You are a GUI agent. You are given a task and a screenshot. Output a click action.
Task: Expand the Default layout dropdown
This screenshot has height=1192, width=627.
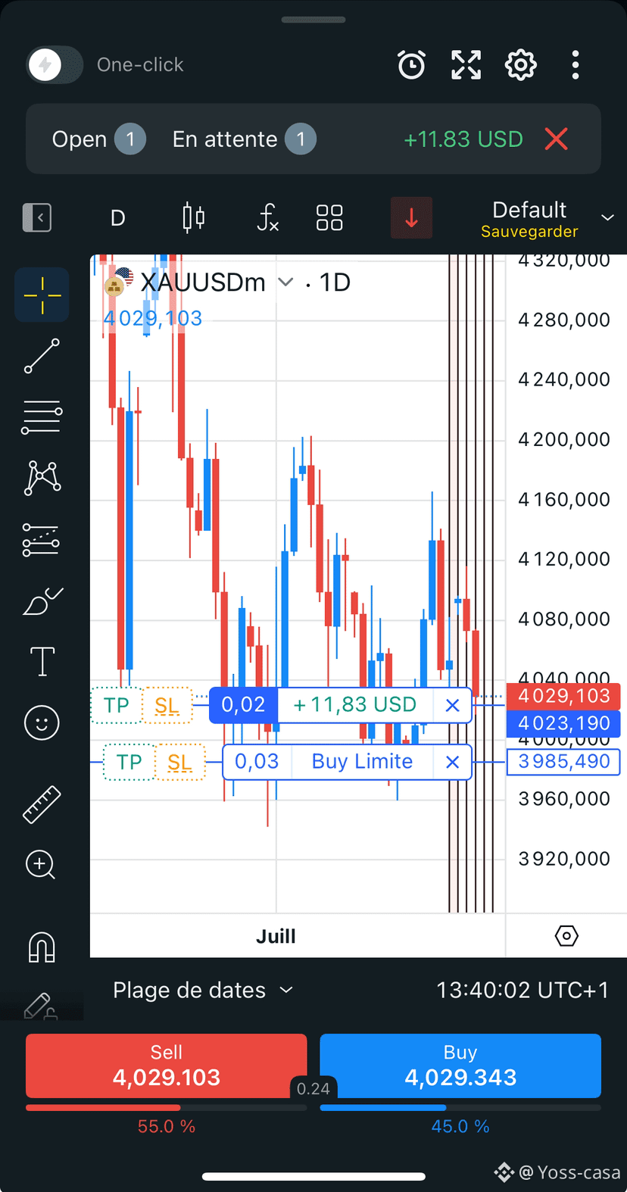point(607,218)
